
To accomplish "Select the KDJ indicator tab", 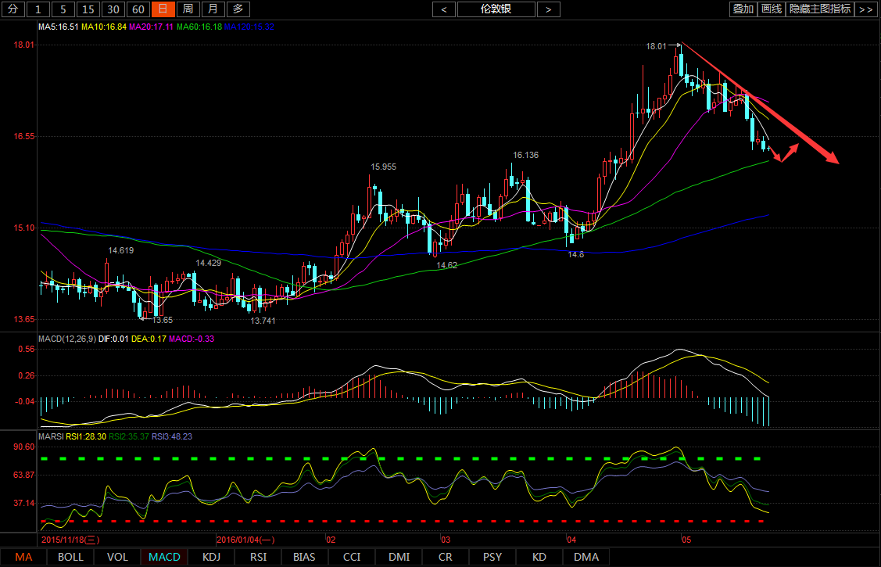I will (x=211, y=557).
